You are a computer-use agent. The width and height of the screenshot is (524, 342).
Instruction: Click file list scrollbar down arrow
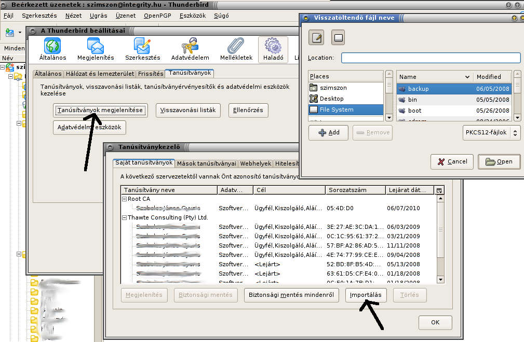click(x=517, y=118)
